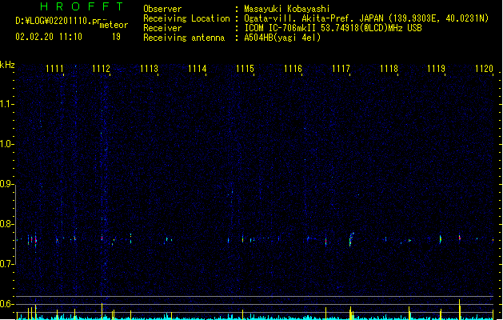This screenshot has width=503, height=320.
Task: Click the tall yellow power spike near 1112
Action: tap(102, 311)
